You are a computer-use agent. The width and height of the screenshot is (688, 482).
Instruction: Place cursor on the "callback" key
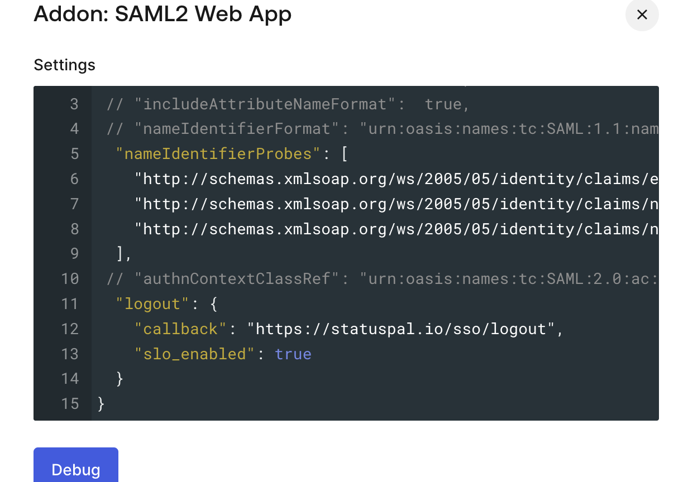point(181,329)
